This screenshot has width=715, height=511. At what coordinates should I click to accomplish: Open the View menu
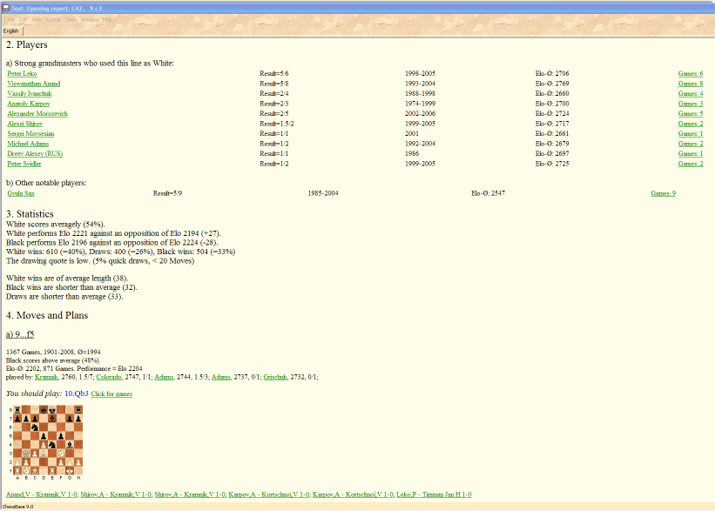coord(37,20)
